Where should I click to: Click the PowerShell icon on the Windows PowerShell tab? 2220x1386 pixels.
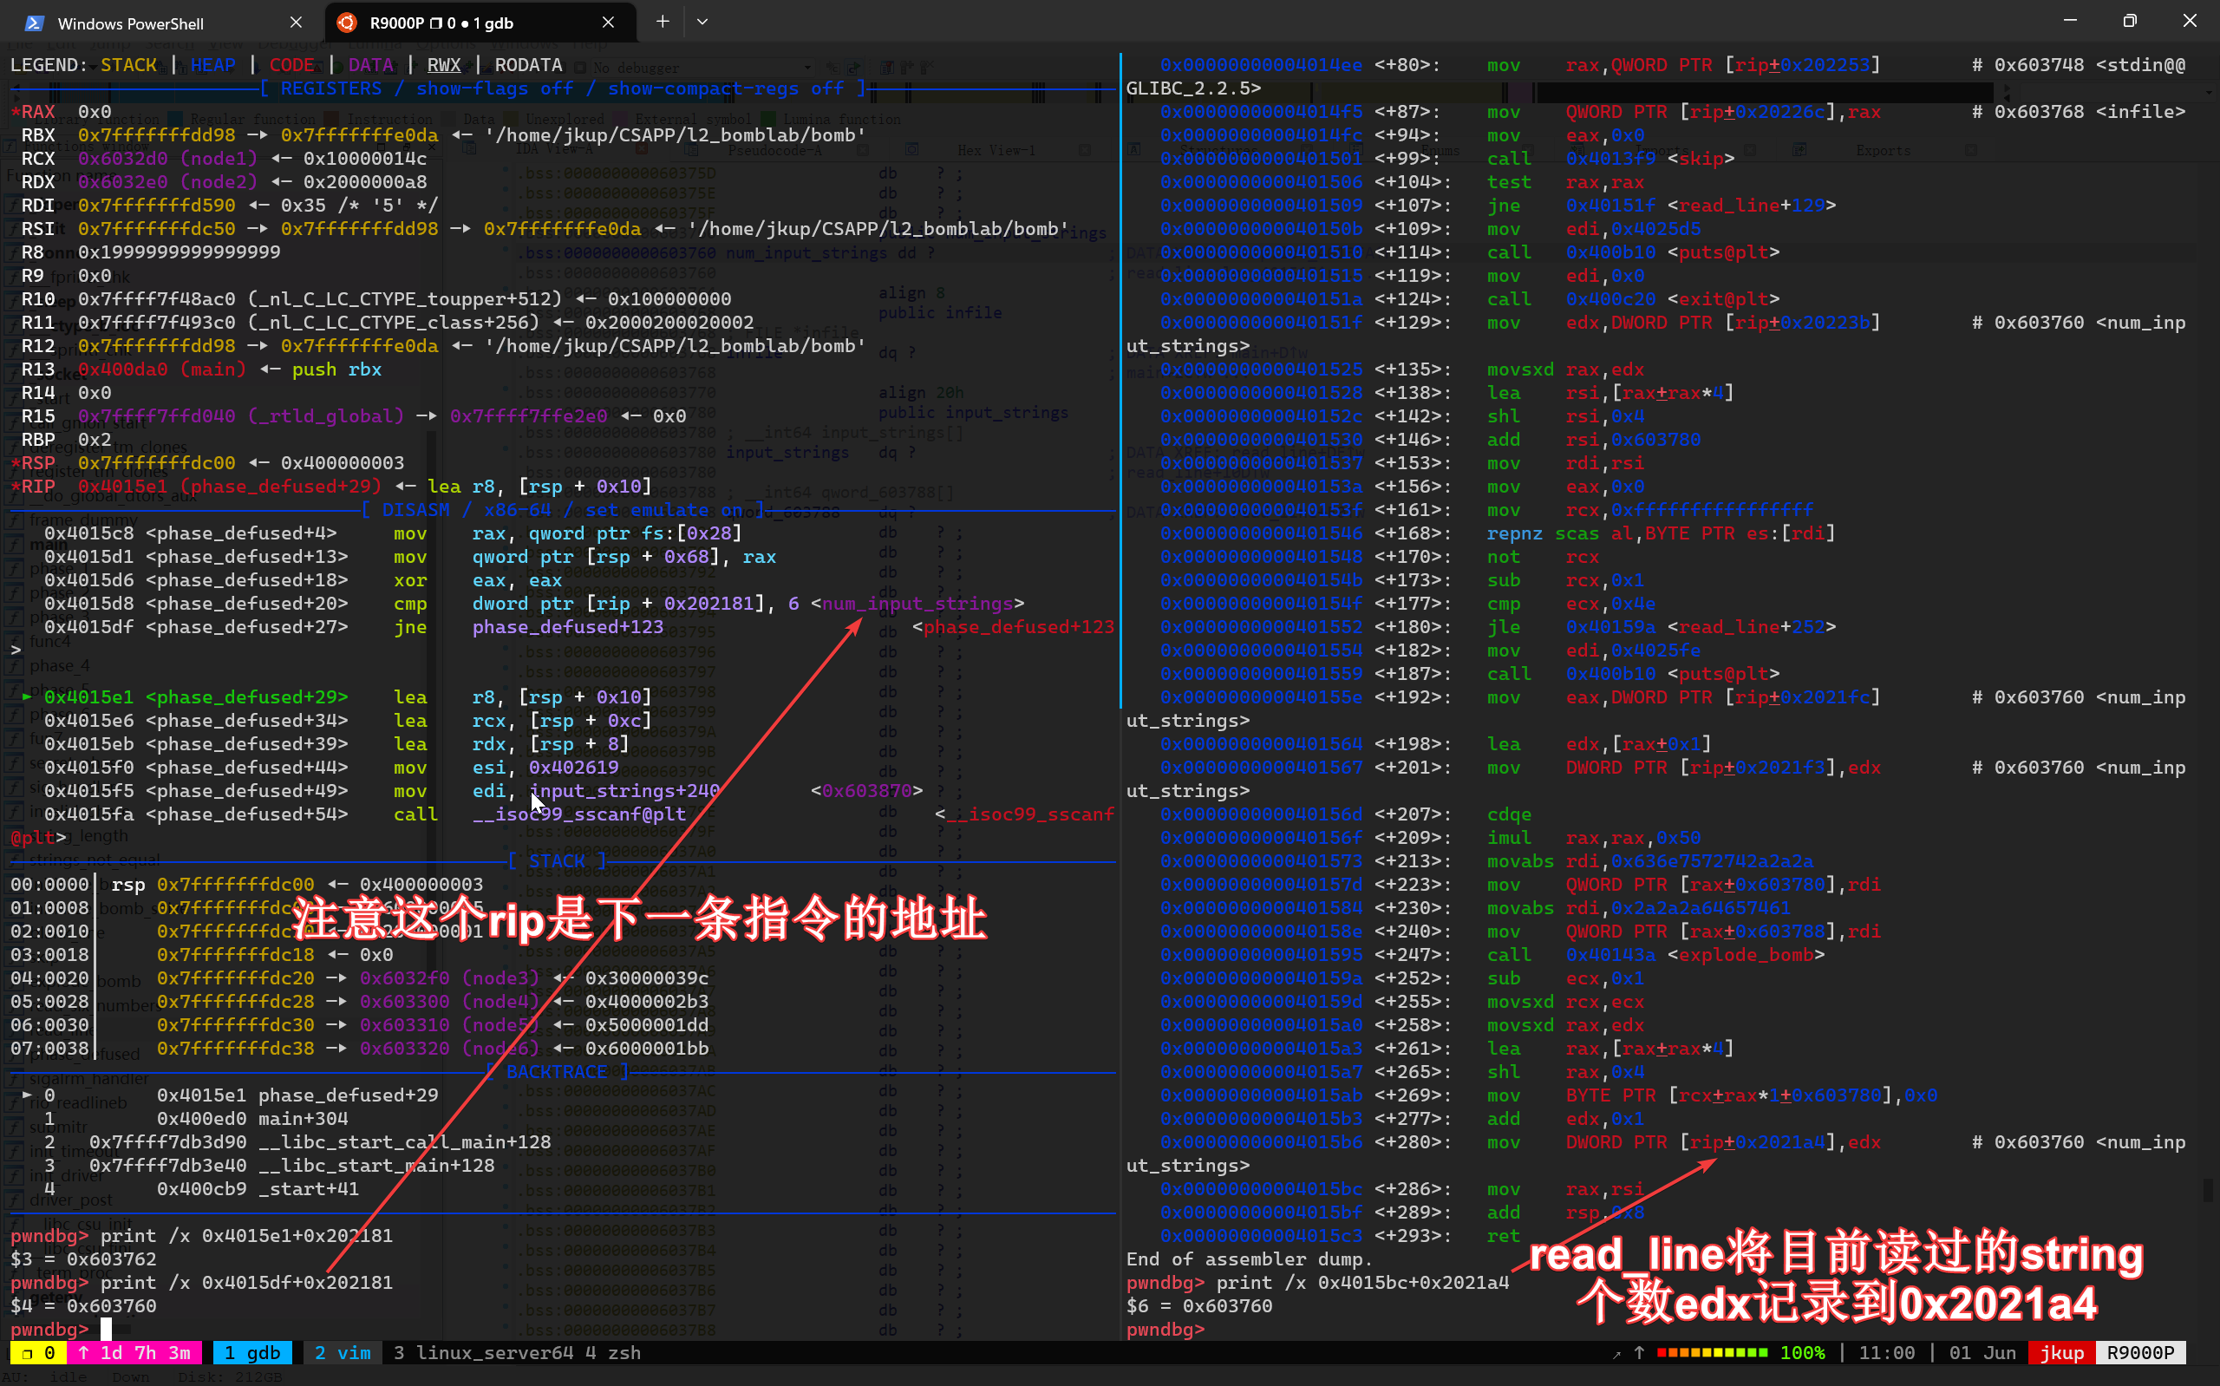[x=34, y=23]
